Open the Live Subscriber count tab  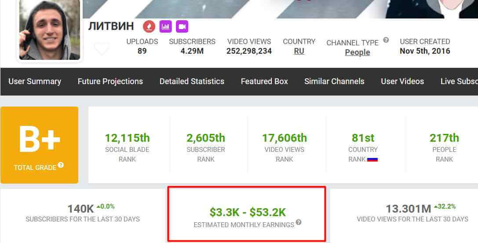[459, 81]
